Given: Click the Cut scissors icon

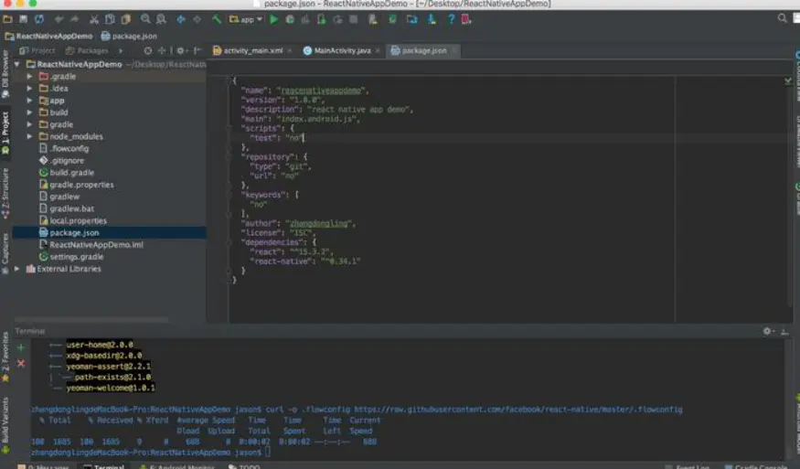Looking at the screenshot, I should [94, 19].
